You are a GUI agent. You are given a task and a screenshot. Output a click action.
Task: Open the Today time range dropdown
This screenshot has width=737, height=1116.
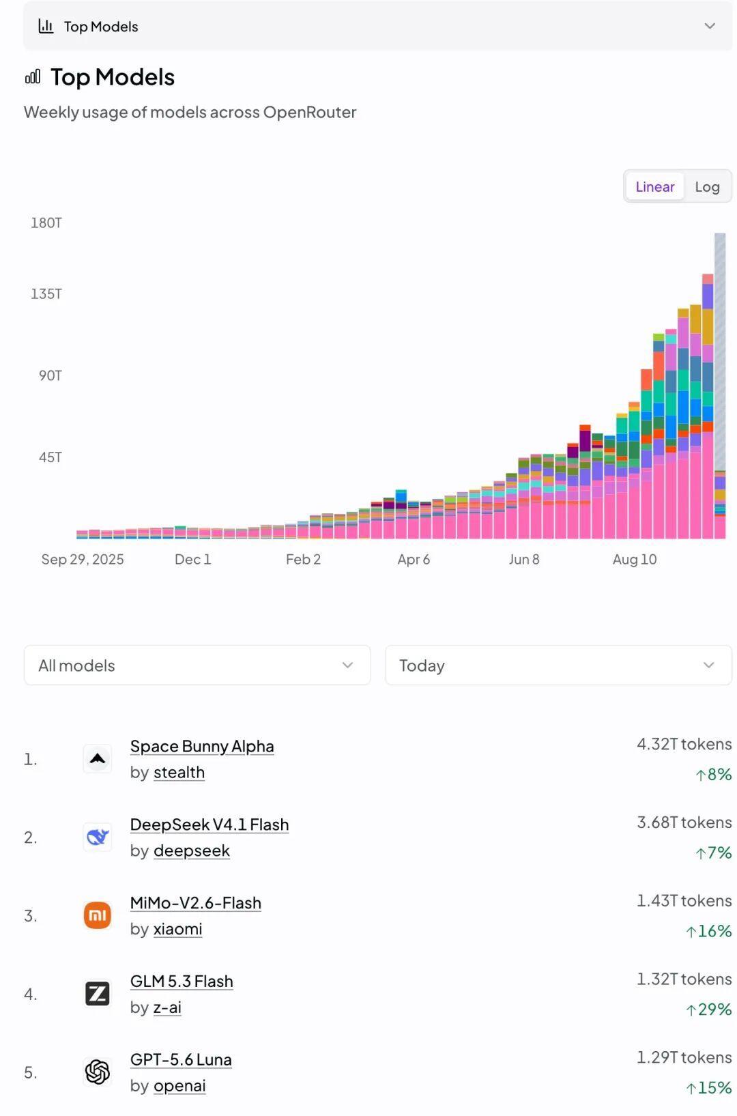pyautogui.click(x=558, y=665)
